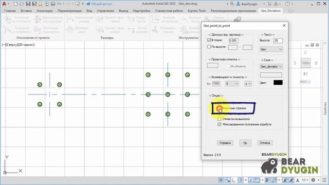Screen dimensions: 329x185
Task: Toggle the auto-scale annotation icon
Action: tap(291, 180)
